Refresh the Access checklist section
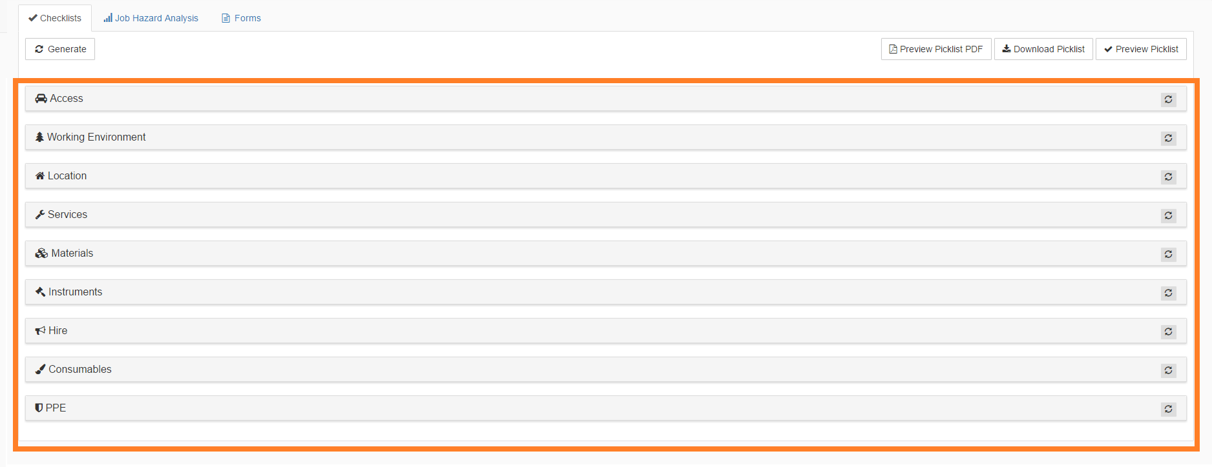 (1168, 99)
